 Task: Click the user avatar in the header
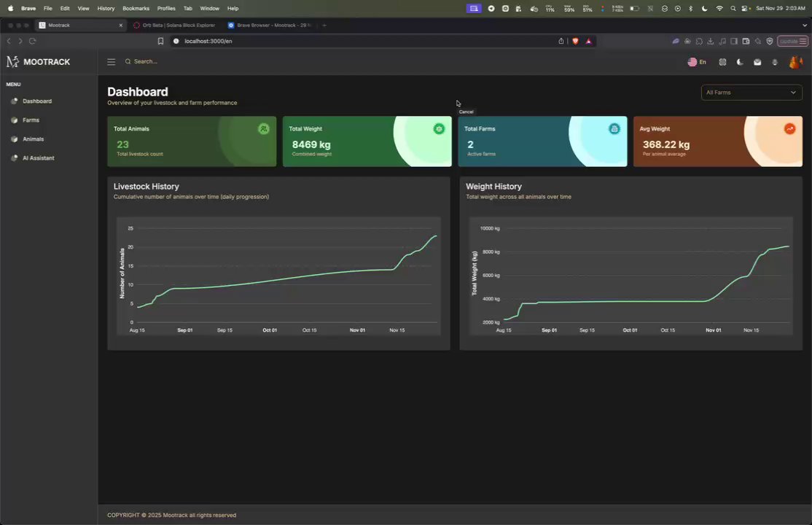pyautogui.click(x=795, y=62)
